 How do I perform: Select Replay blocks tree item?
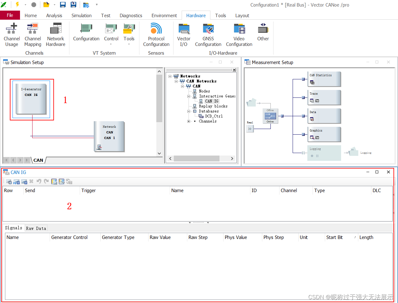213,106
